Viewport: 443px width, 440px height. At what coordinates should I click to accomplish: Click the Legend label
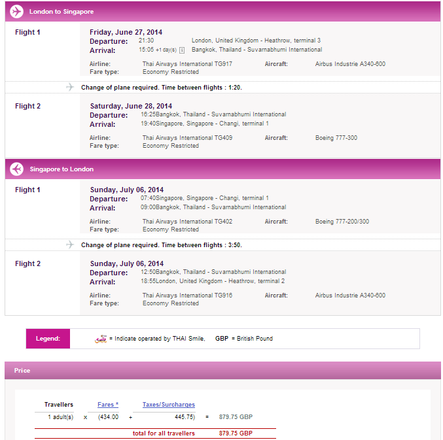click(x=48, y=339)
